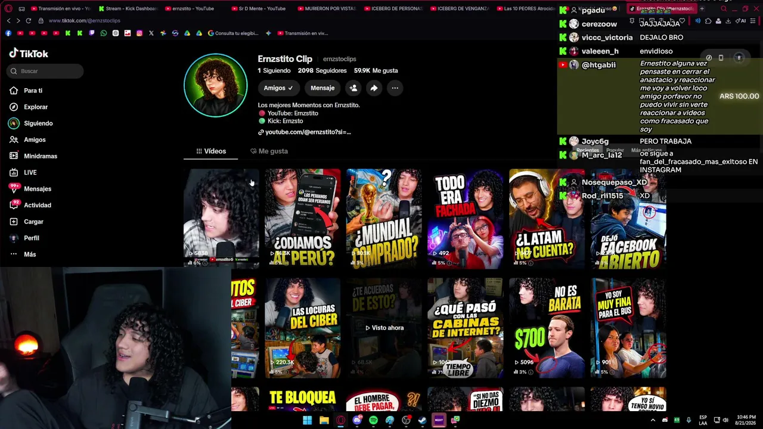The width and height of the screenshot is (763, 429).
Task: Reload the page in browser
Action: pos(28,21)
